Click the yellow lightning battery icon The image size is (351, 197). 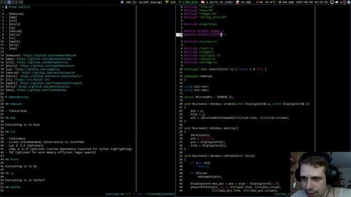click(x=280, y=2)
